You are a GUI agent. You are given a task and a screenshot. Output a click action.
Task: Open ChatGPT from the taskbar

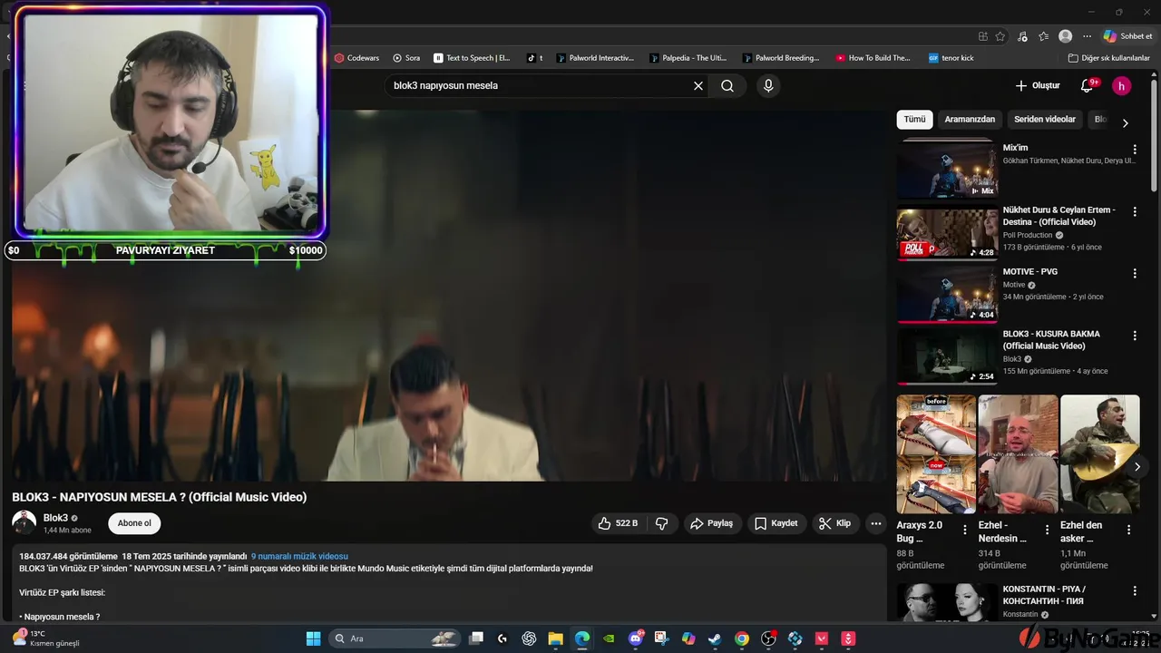(529, 638)
